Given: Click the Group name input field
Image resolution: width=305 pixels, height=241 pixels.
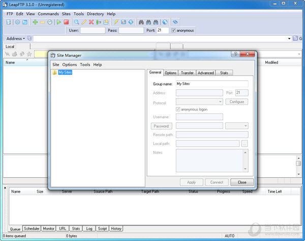Looking at the screenshot, I should [212, 84].
